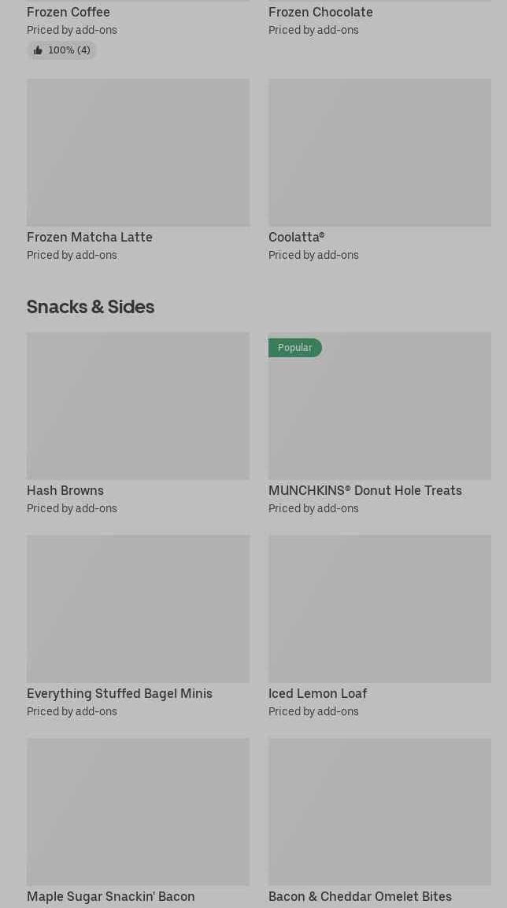
Task: Select the Coolatta product image
Action: (379, 152)
